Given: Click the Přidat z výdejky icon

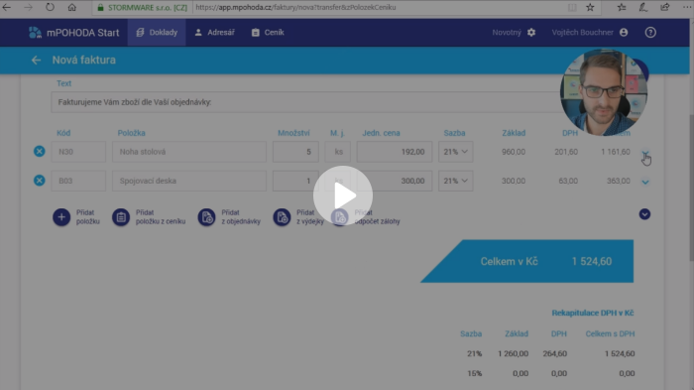Looking at the screenshot, I should pos(282,217).
